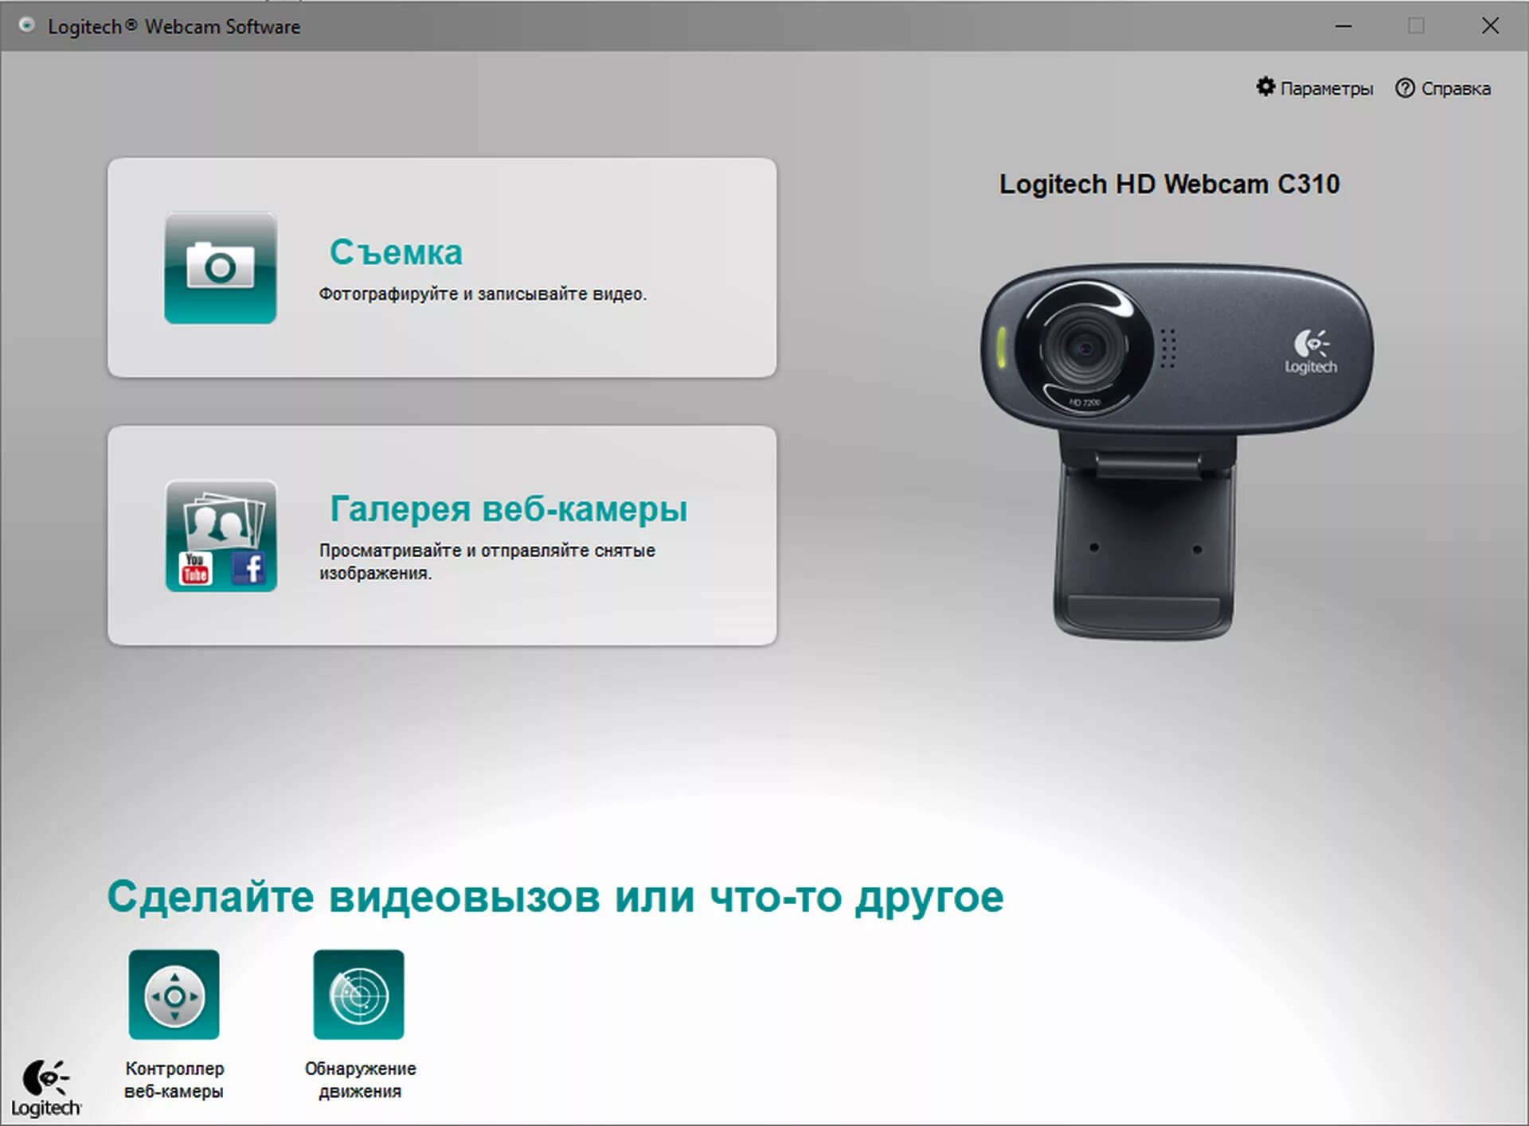Click the text Просматривайте и отправляйте снятые изображения
The image size is (1529, 1126).
[x=487, y=562]
